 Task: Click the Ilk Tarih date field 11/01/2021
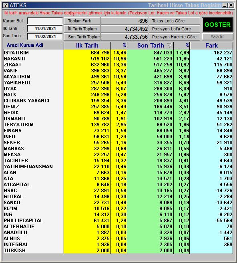pyautogui.click(x=45, y=28)
